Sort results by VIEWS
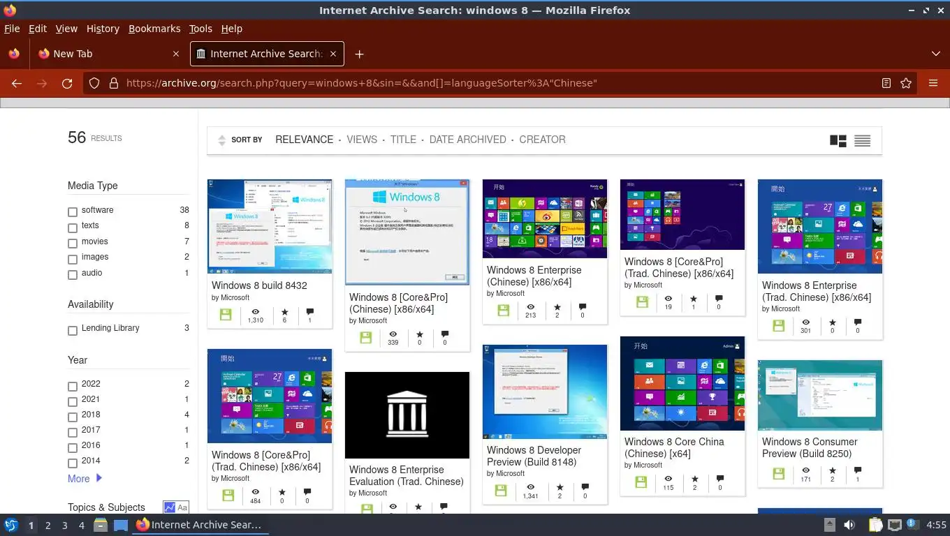The height and width of the screenshot is (536, 950). (x=362, y=140)
